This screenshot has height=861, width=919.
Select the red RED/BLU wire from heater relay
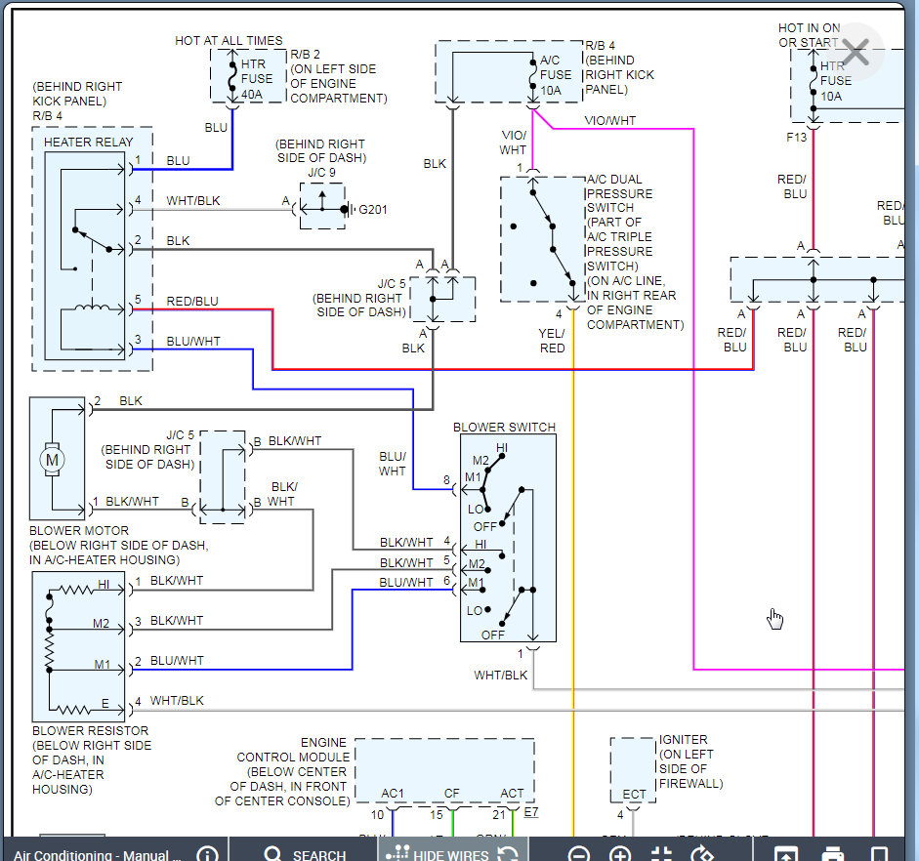click(488, 369)
